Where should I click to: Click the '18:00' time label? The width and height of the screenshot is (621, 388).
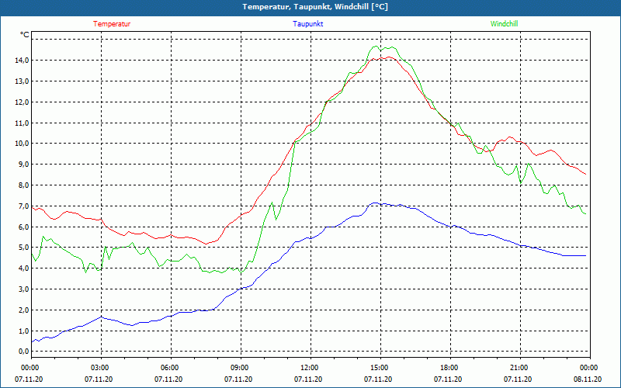(449, 367)
